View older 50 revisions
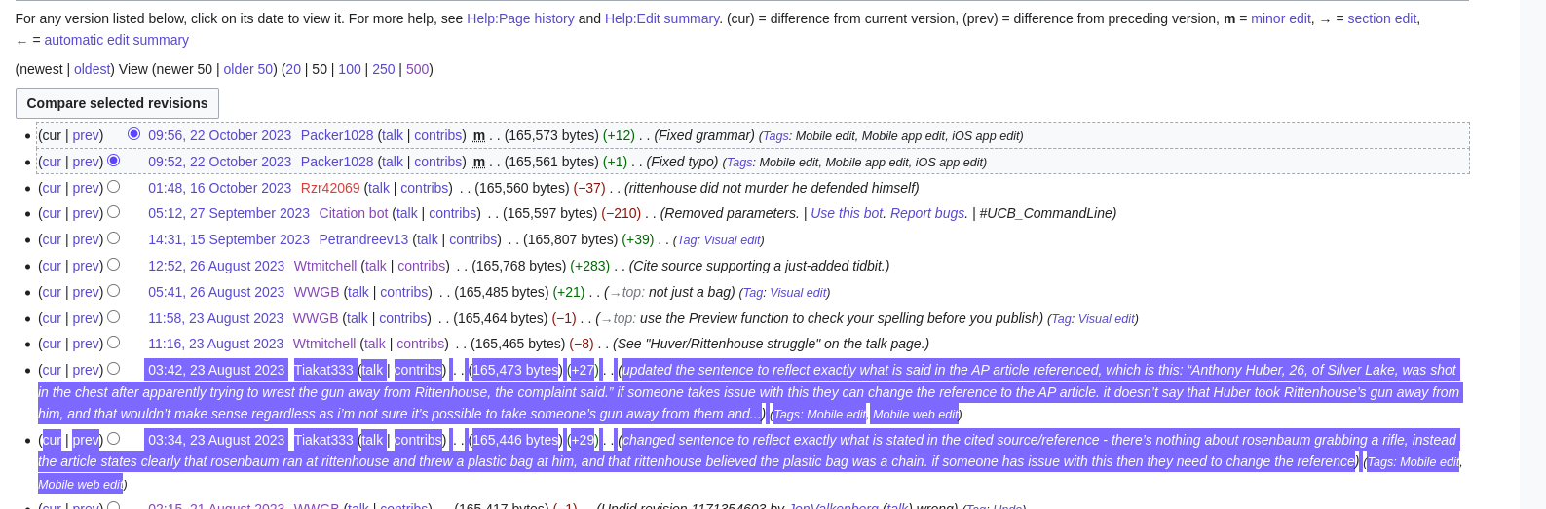Viewport: 1546px width, 509px height. pyautogui.click(x=248, y=69)
